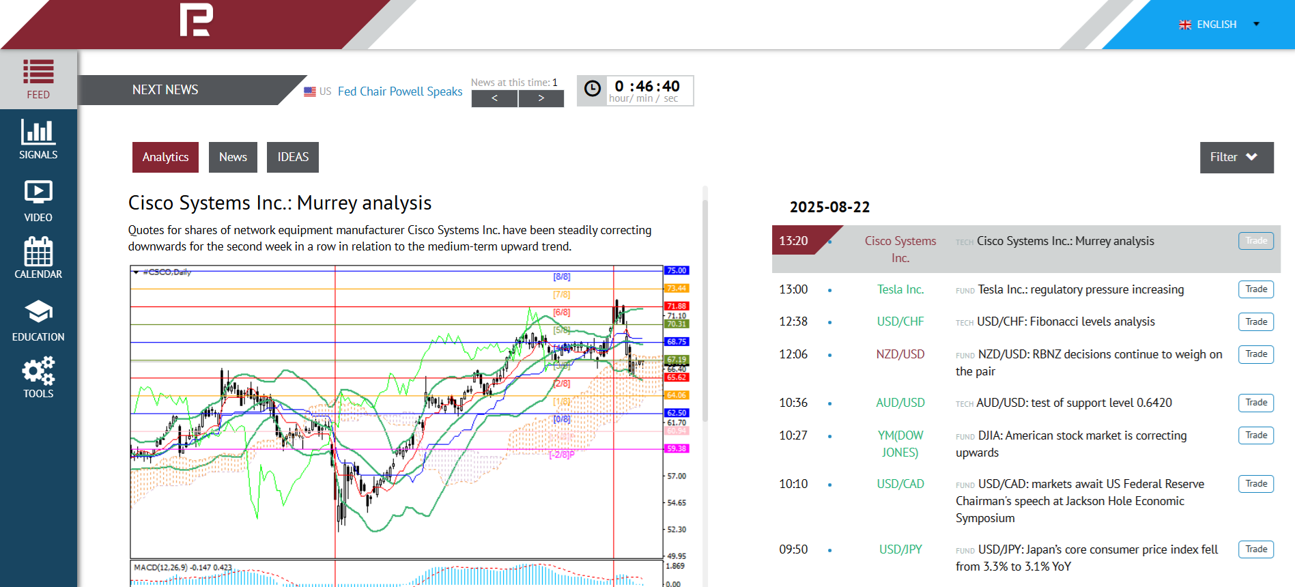Image resolution: width=1295 pixels, height=587 pixels.
Task: Click the MACD(12,26,9) indicator label
Action: pos(182,568)
